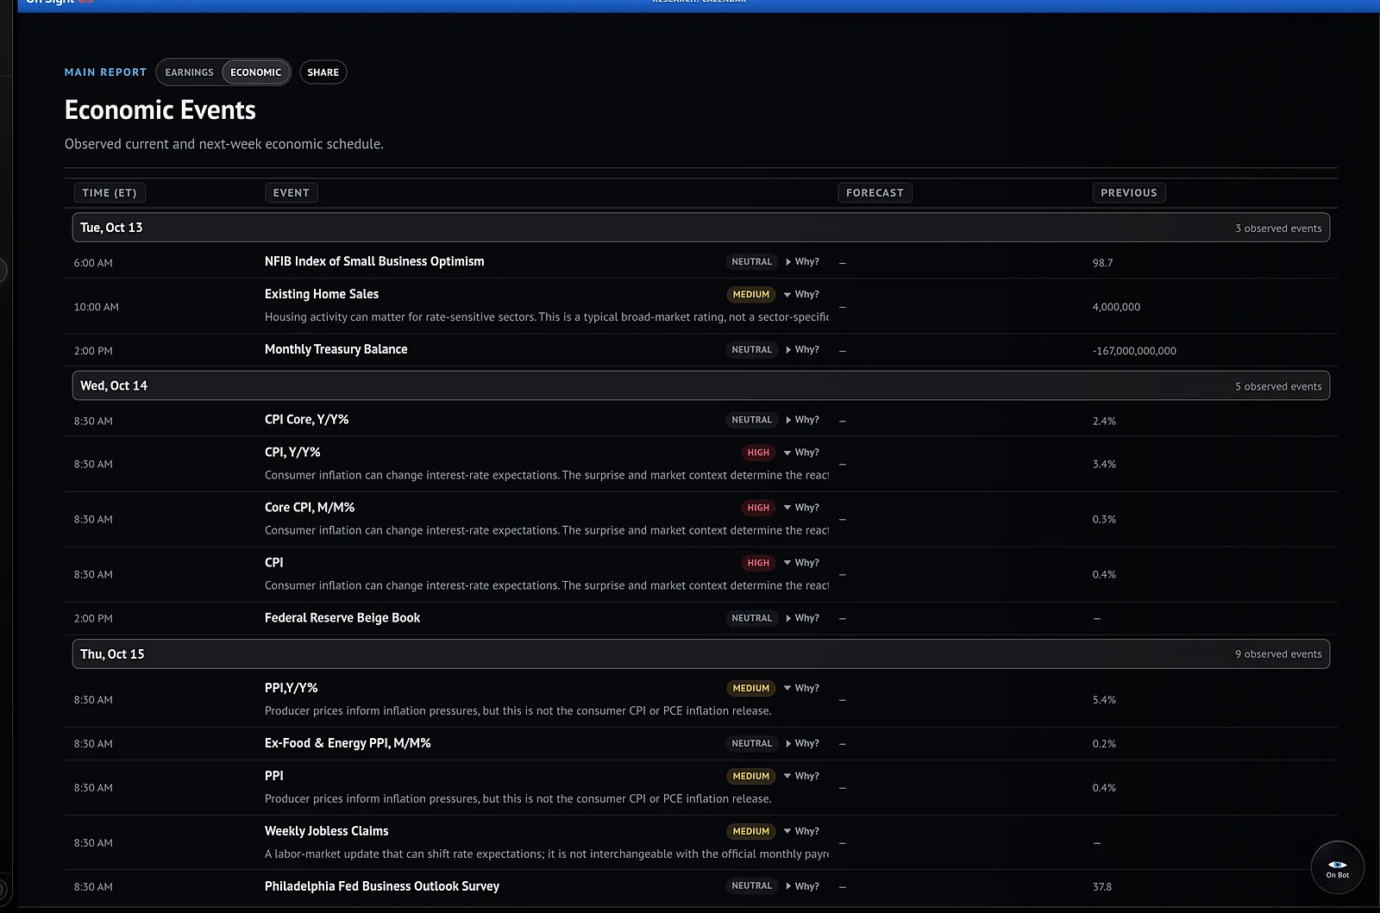Image resolution: width=1380 pixels, height=913 pixels.
Task: Select the Tue, Oct 13 date header
Action: (x=700, y=228)
